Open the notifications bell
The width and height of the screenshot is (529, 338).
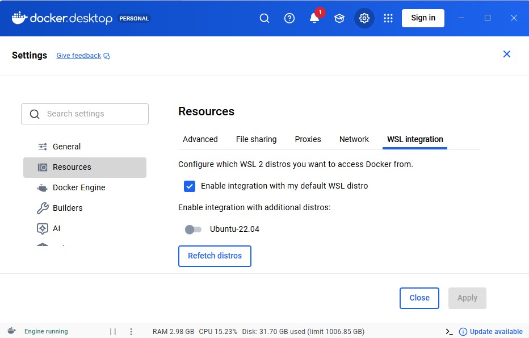click(x=314, y=18)
